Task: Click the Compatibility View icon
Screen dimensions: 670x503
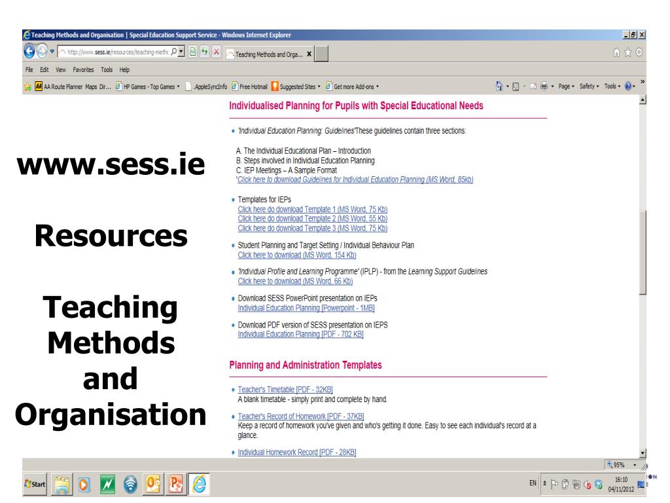Action: [193, 52]
